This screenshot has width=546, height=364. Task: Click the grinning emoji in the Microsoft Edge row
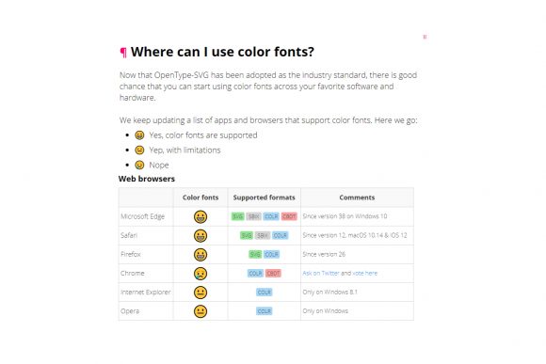click(201, 216)
